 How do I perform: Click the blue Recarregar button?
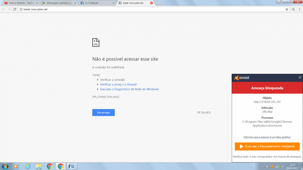pos(103,112)
